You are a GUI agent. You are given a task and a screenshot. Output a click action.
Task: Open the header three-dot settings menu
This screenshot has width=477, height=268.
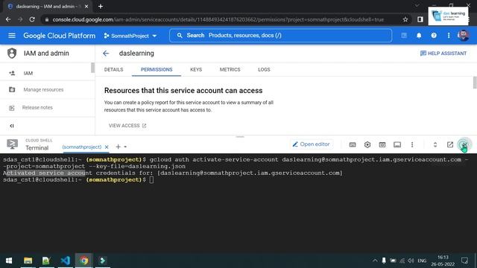click(449, 36)
